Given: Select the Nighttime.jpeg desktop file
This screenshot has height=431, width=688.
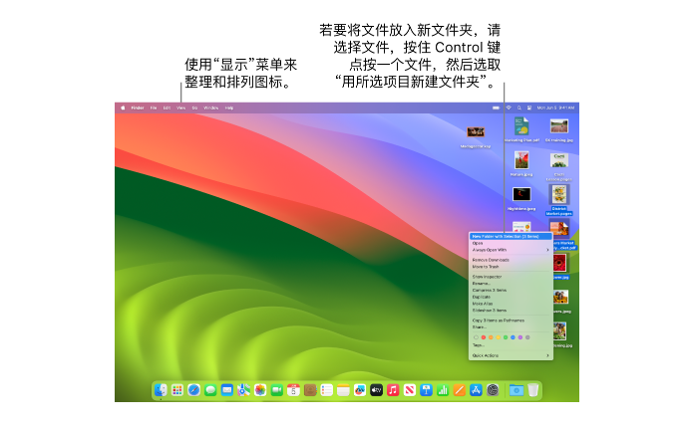Looking at the screenshot, I should point(521,198).
